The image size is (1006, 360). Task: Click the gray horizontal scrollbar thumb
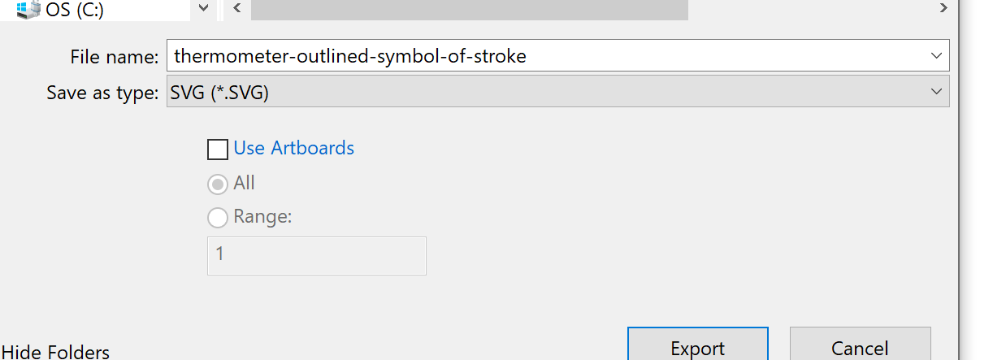(x=470, y=8)
